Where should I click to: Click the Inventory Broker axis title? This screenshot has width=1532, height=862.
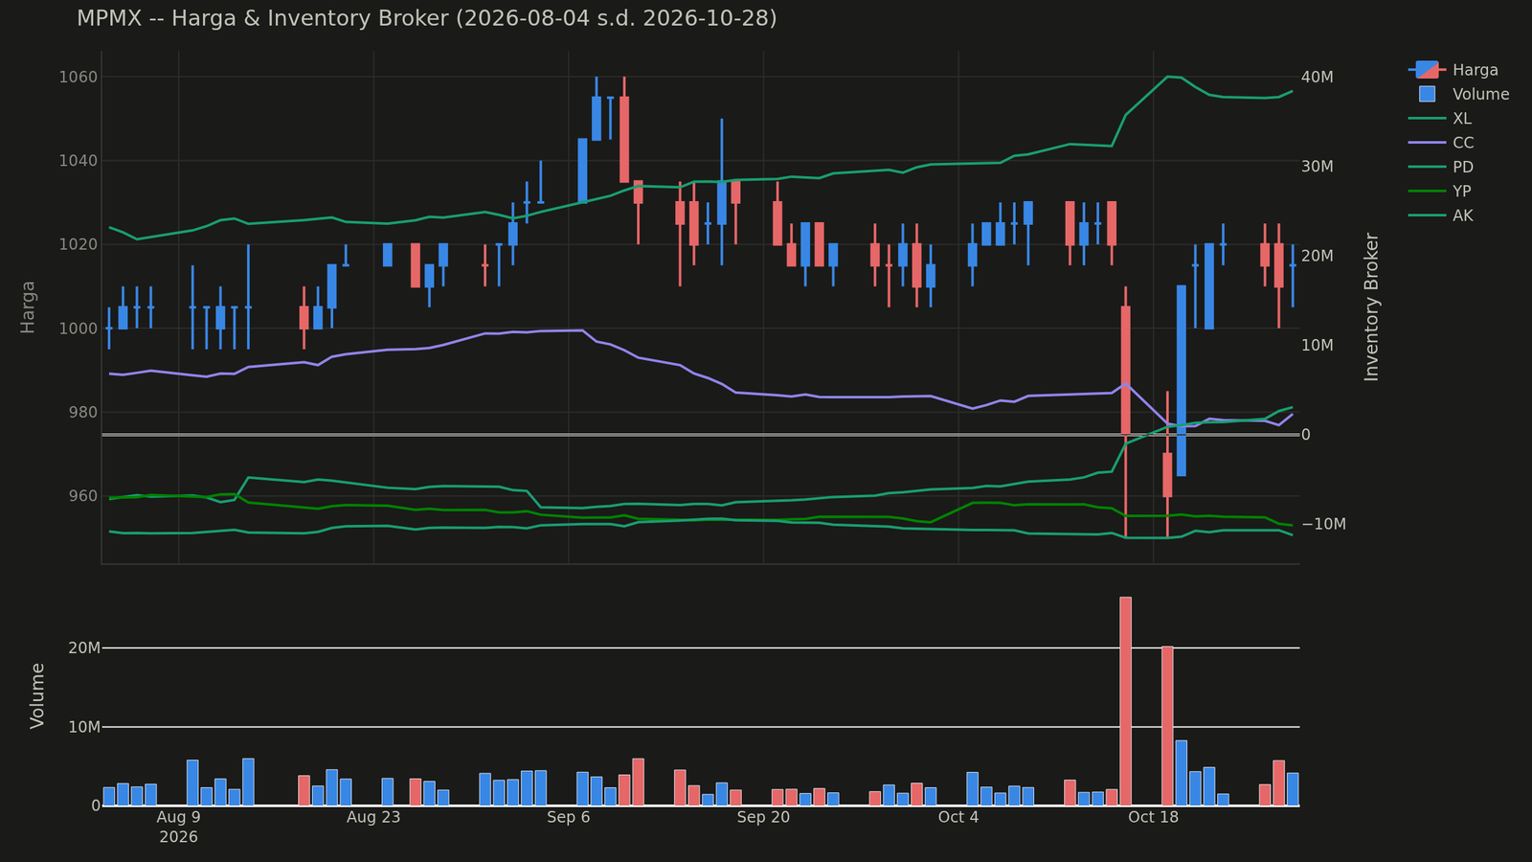click(1371, 306)
